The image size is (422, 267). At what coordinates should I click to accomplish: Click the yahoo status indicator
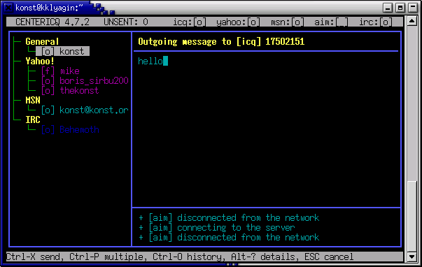[x=238, y=22]
